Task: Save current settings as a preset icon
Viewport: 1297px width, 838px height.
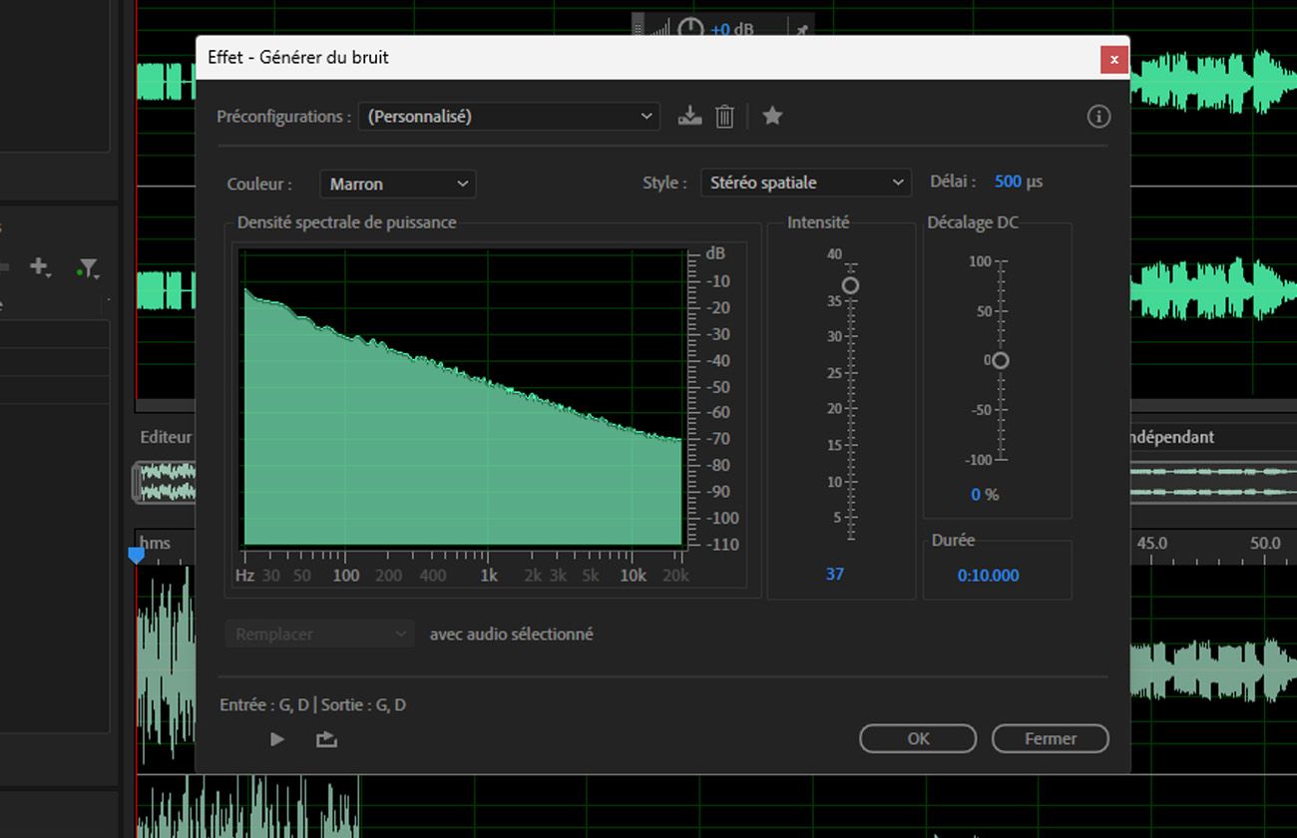Action: pyautogui.click(x=689, y=116)
